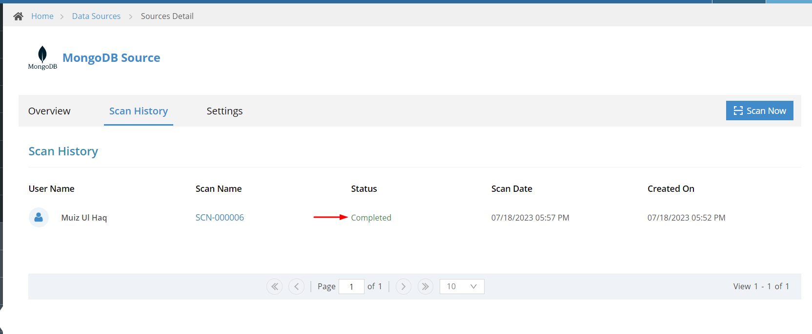
Task: Click the Scan History section heading
Action: (63, 151)
